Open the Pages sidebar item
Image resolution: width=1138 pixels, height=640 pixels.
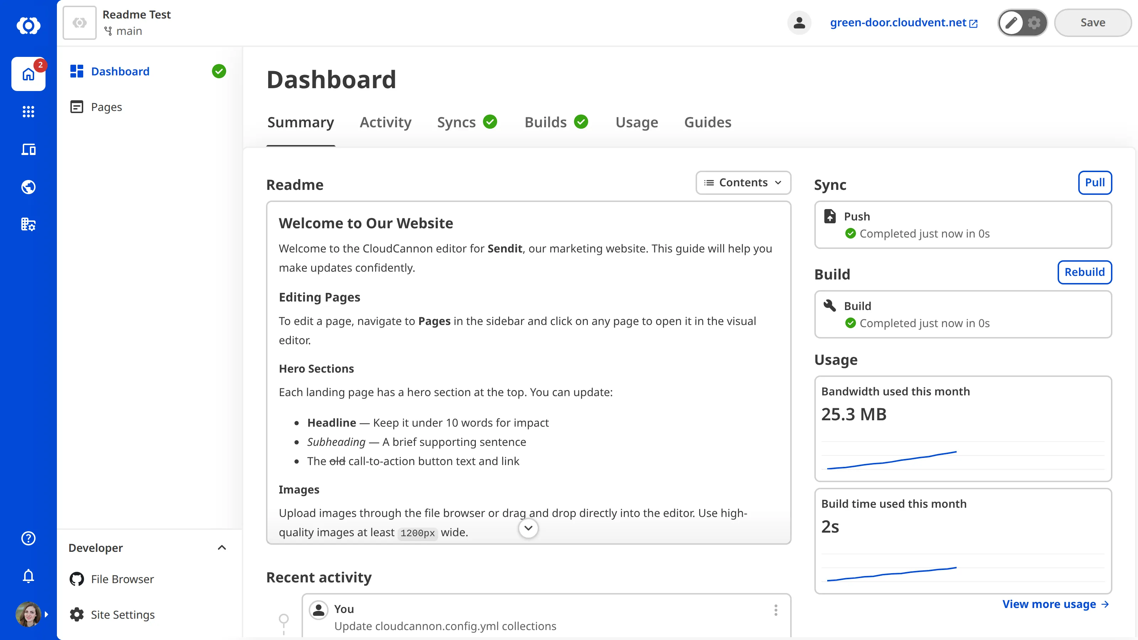pyautogui.click(x=149, y=107)
